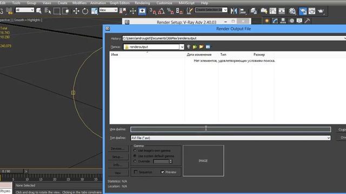This screenshot has height=194, width=346.
Task: Toggle Keyboard Shortcut Override icon
Action: [142, 11]
